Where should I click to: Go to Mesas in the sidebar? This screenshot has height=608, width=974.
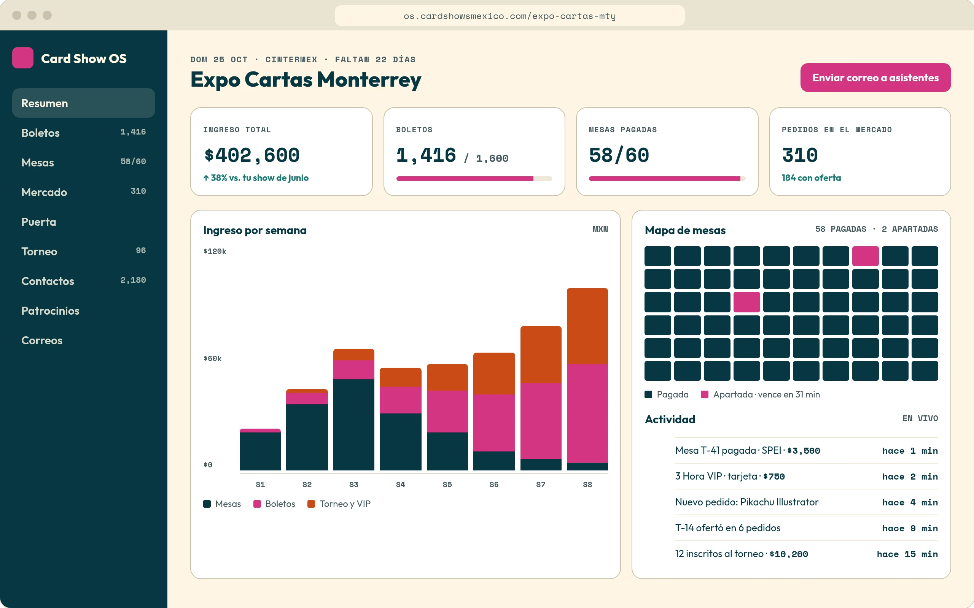pyautogui.click(x=83, y=163)
